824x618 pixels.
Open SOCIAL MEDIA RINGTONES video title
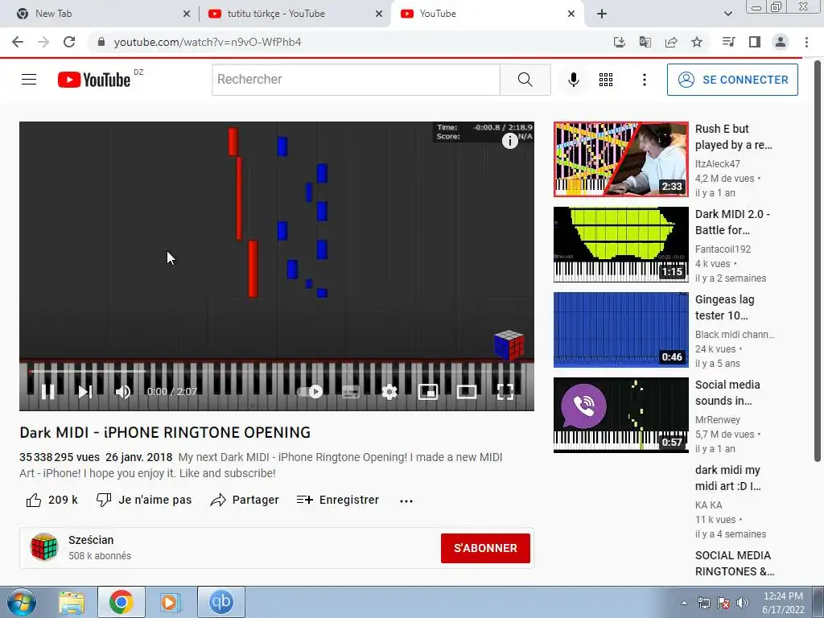coord(734,563)
